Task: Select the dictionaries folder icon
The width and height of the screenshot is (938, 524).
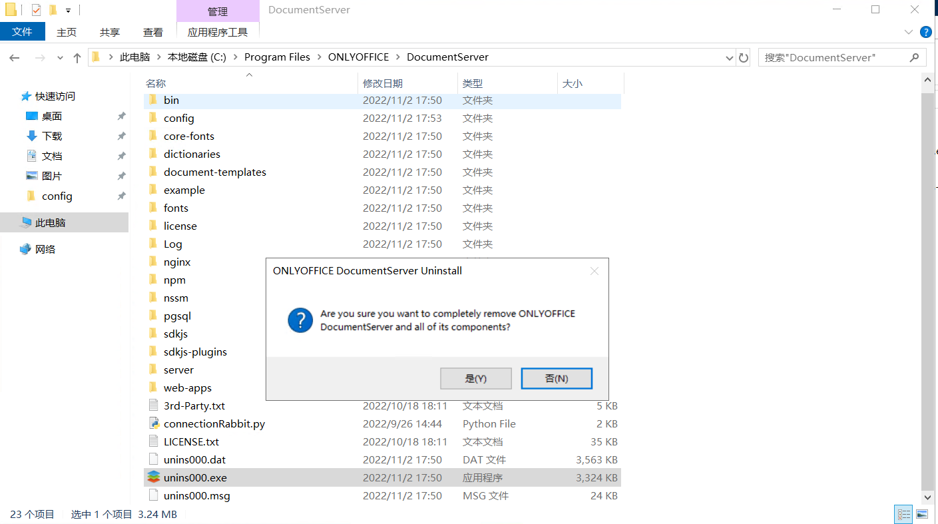Action: tap(153, 154)
